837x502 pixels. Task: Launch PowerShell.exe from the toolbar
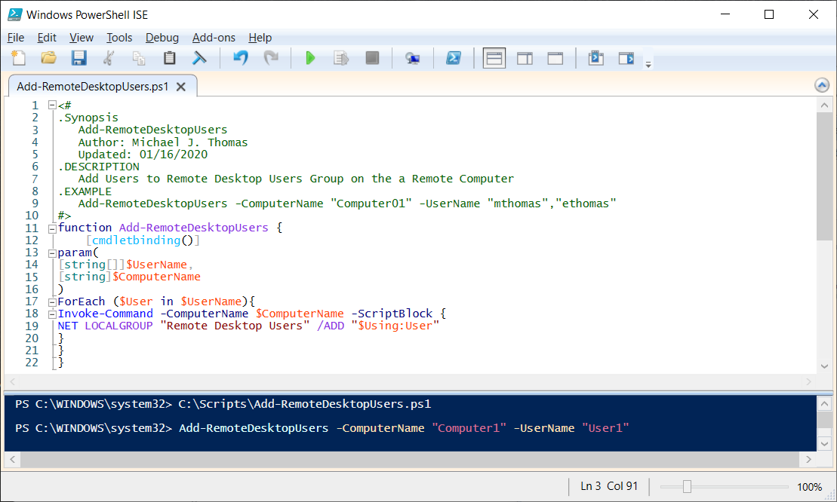454,57
